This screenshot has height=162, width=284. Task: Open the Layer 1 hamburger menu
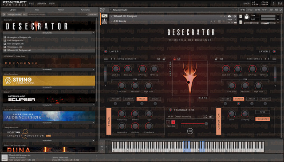pos(106,59)
